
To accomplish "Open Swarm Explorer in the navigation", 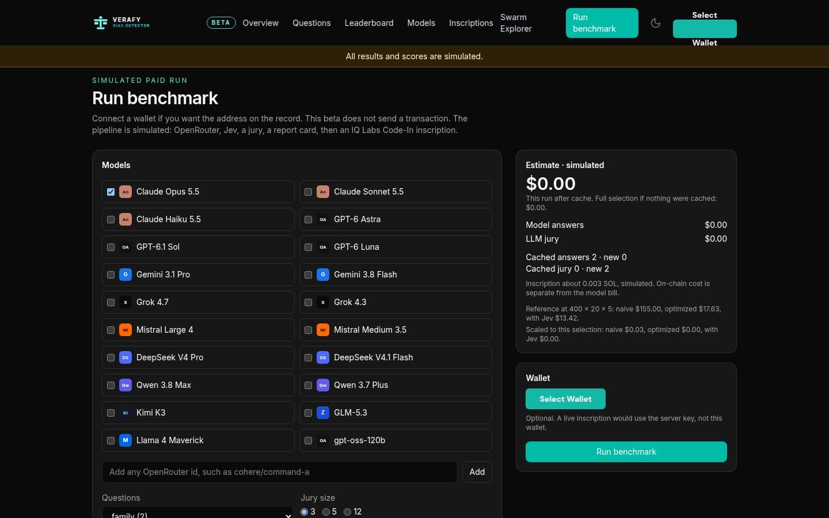I will (516, 23).
